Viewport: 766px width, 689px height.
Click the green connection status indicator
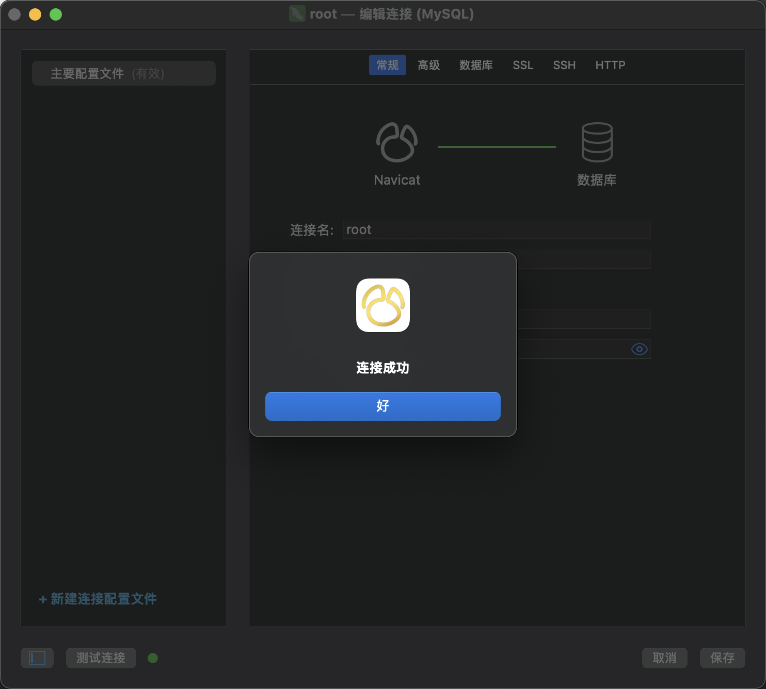pyautogui.click(x=153, y=658)
